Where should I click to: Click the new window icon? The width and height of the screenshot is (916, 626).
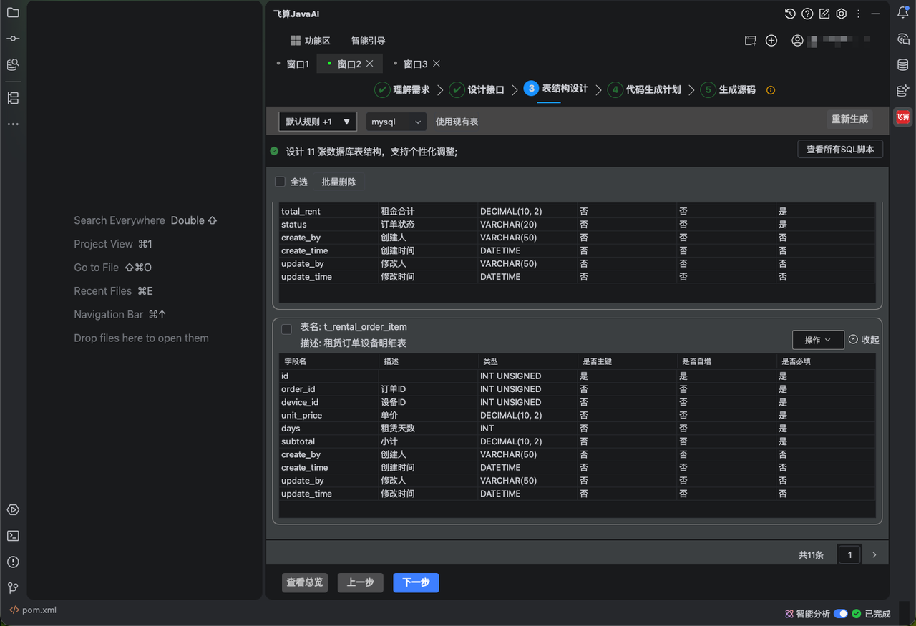[750, 41]
